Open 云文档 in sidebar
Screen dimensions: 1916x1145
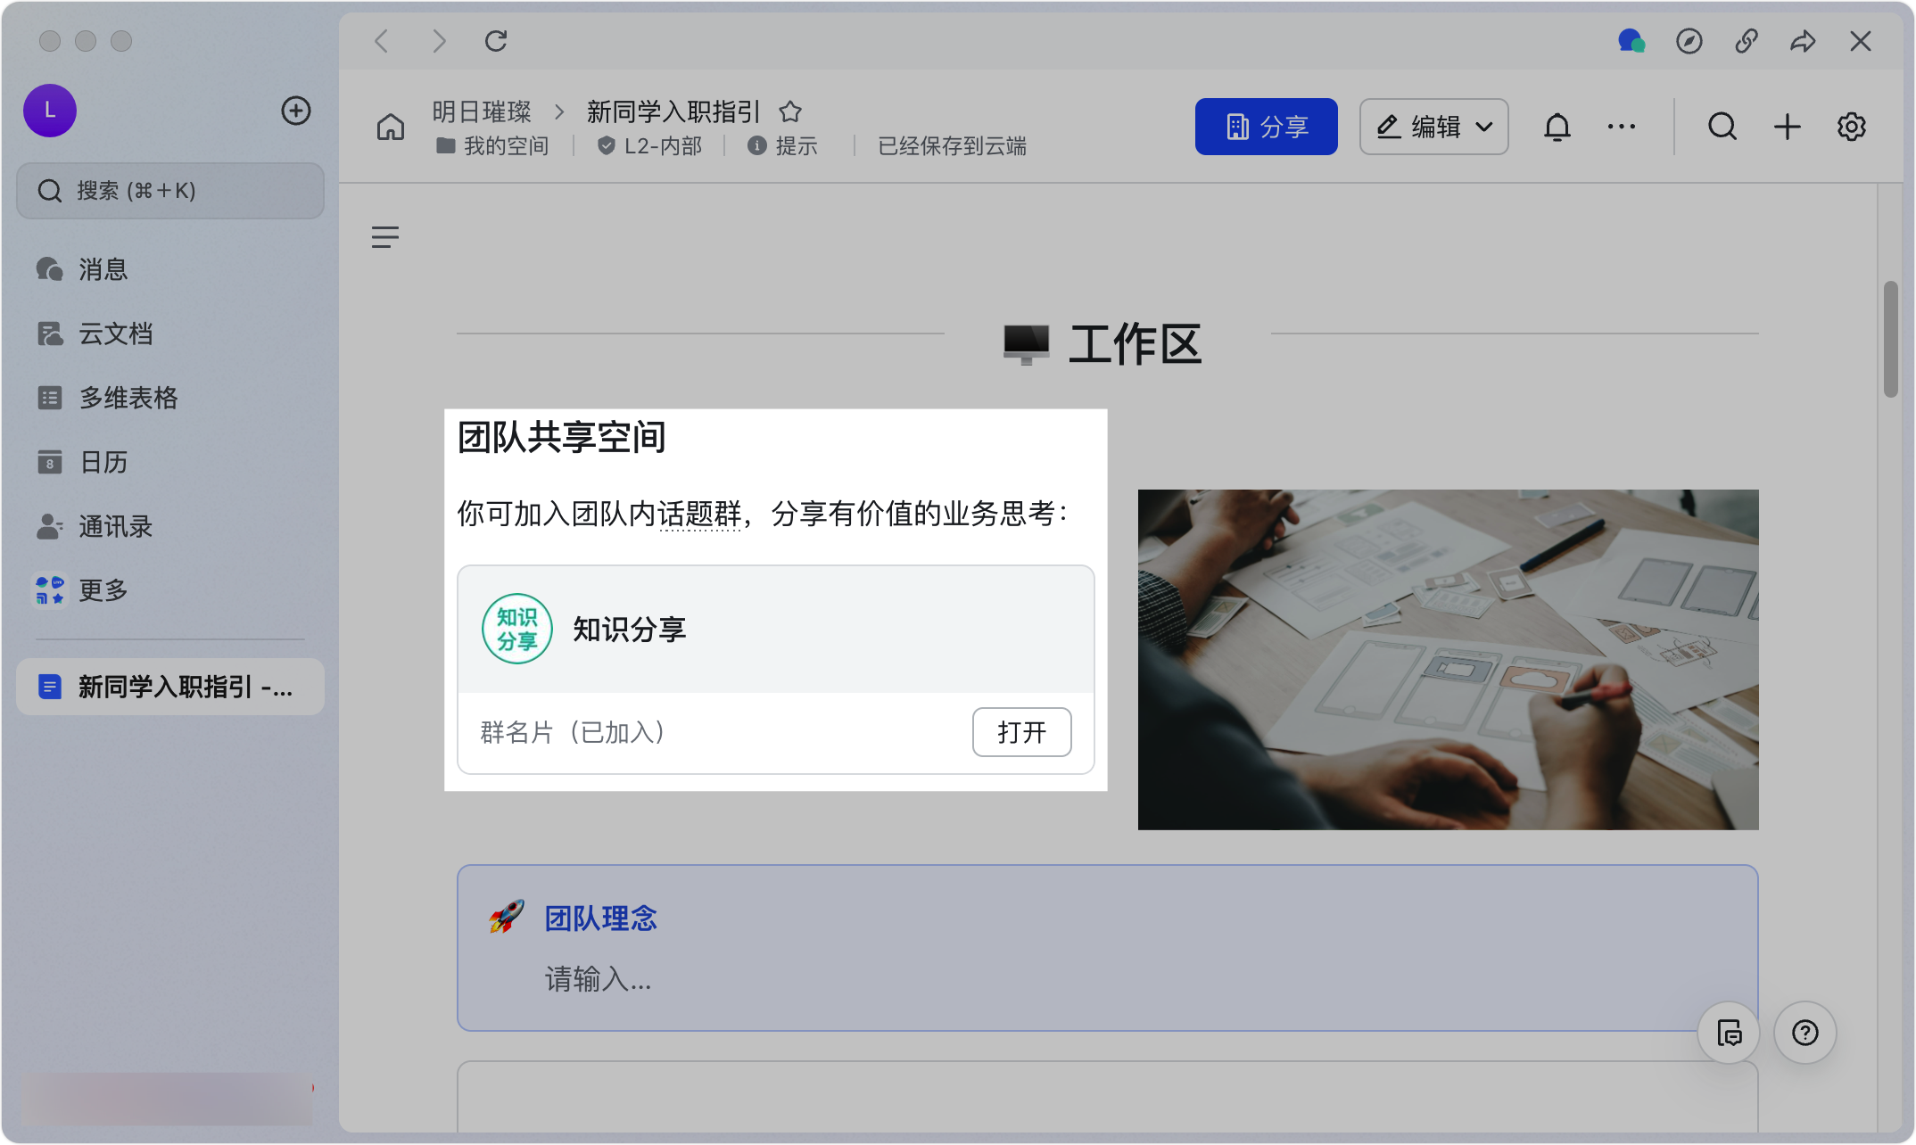click(169, 334)
